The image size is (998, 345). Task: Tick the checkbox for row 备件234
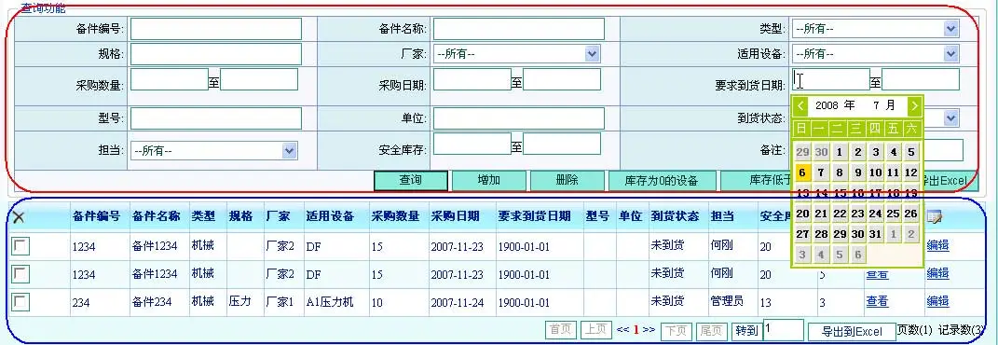tap(21, 302)
